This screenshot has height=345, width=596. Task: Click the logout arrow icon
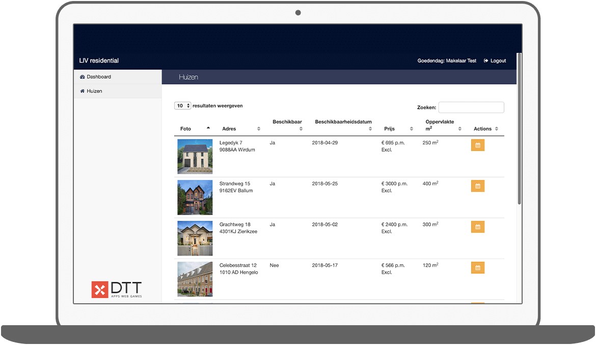[486, 61]
